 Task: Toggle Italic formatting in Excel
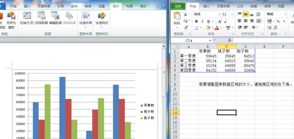(x=202, y=21)
